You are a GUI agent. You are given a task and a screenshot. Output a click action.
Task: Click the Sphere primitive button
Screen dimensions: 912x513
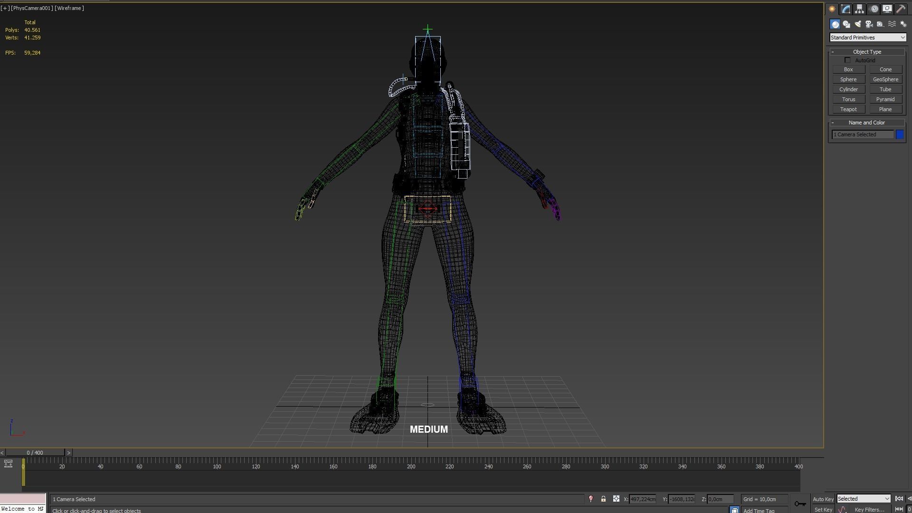[x=848, y=79]
